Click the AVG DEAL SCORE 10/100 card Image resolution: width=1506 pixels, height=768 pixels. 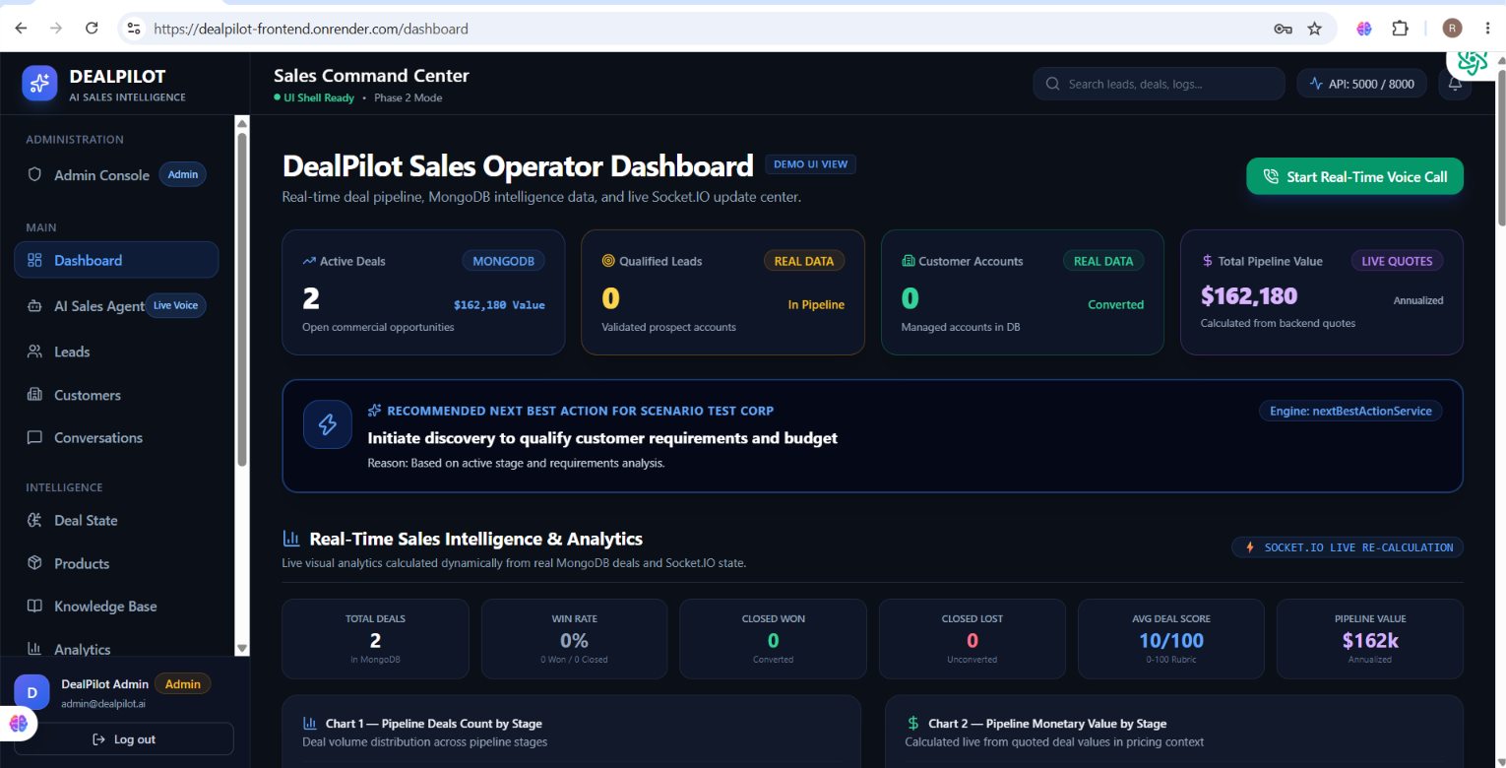[x=1171, y=639]
